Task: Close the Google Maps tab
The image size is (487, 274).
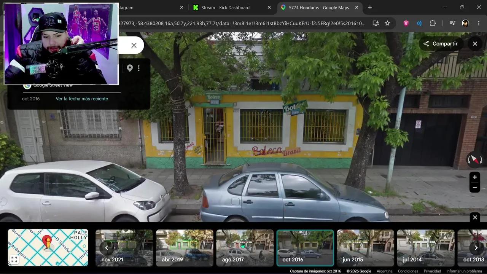Action: click(x=357, y=8)
